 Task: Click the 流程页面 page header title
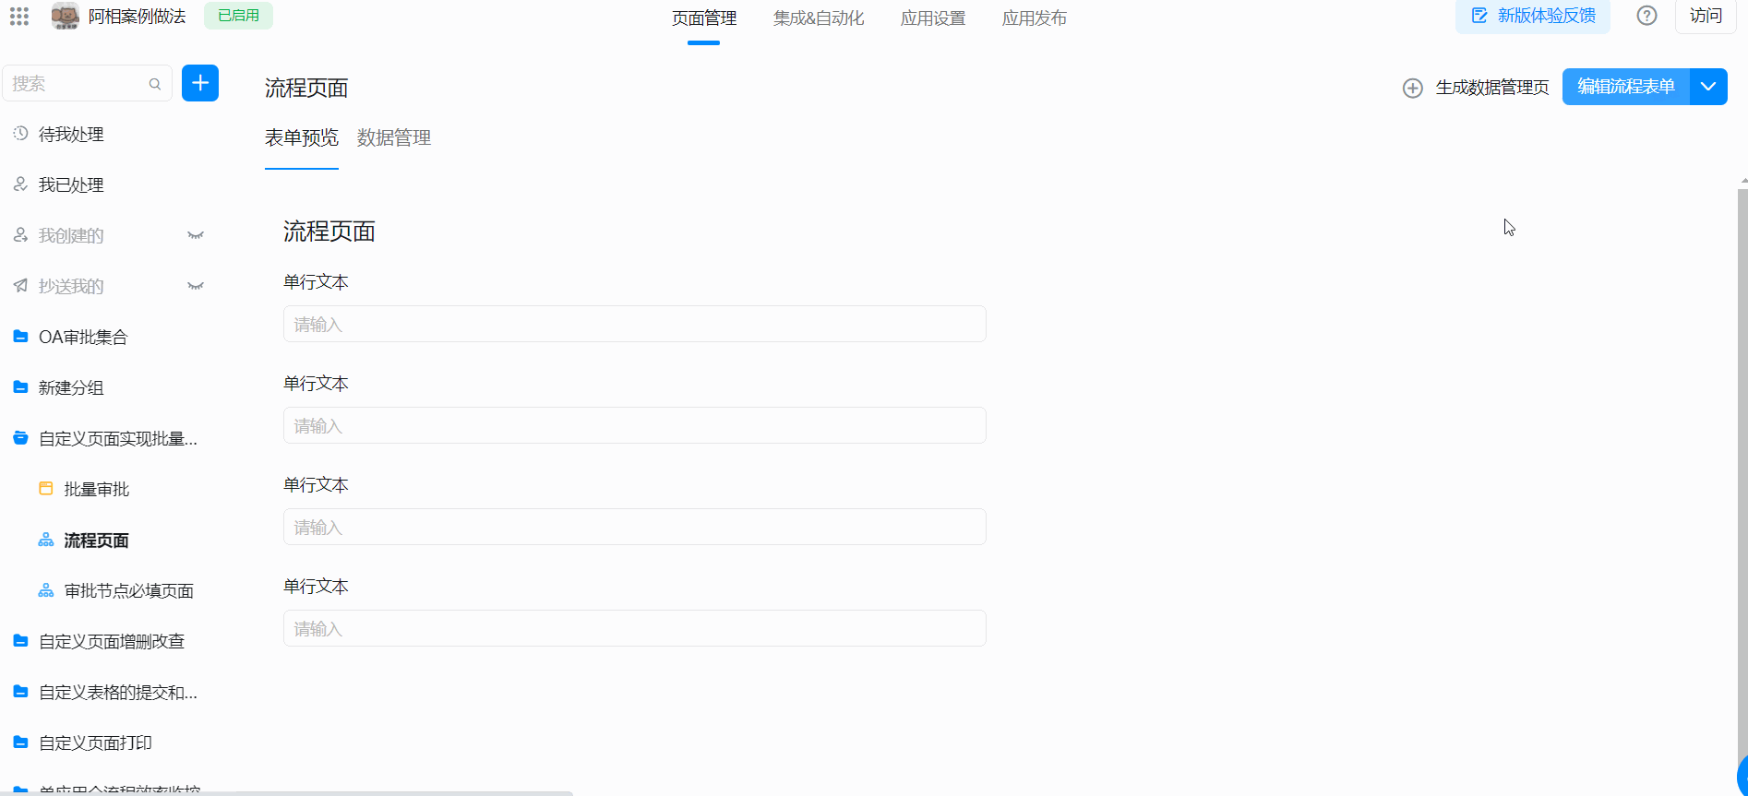pos(306,89)
